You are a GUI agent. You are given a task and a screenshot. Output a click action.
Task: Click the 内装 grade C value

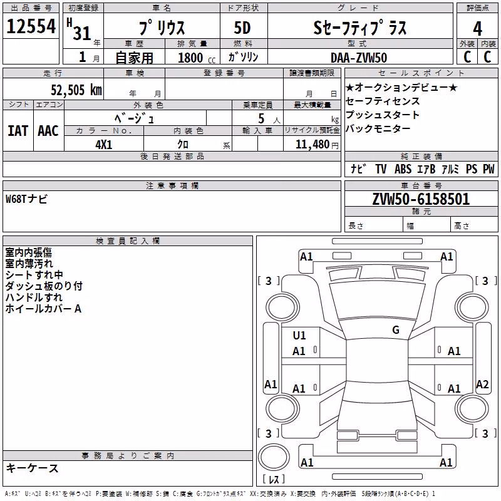(488, 57)
